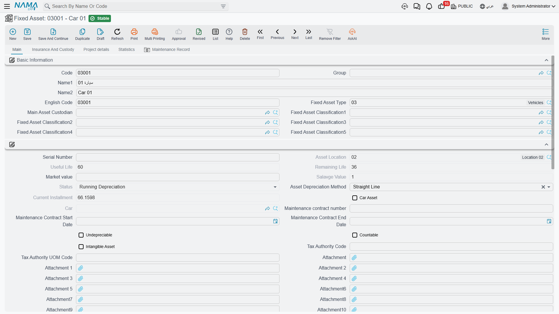Click search filter options icon
Screen dimensions: 559x314
tap(223, 6)
